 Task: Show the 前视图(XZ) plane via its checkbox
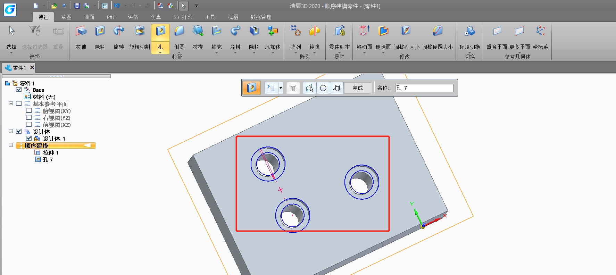29,124
